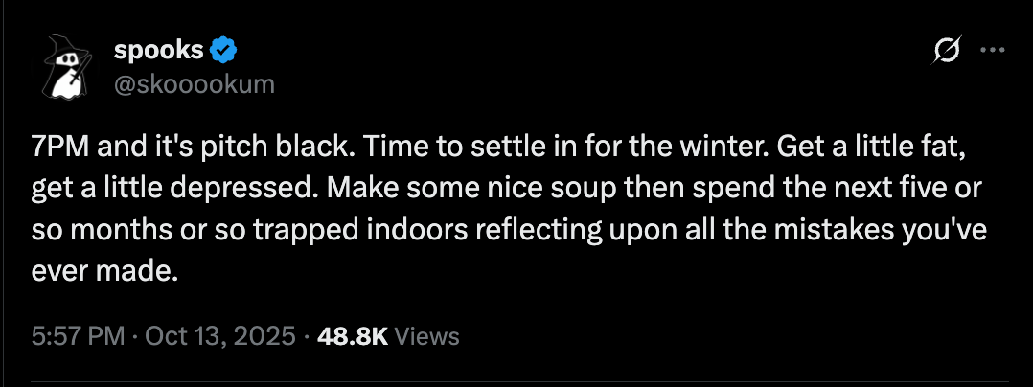Open the Grok explain-post icon
1033x387 pixels.
click(x=946, y=50)
